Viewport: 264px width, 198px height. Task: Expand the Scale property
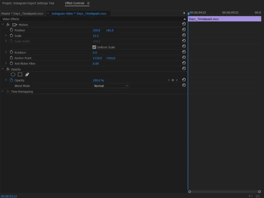(x=6, y=36)
